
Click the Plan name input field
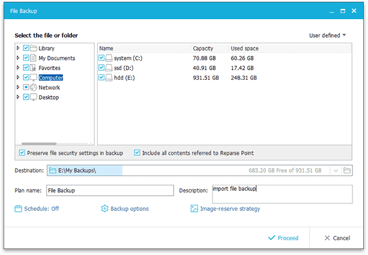click(x=110, y=190)
